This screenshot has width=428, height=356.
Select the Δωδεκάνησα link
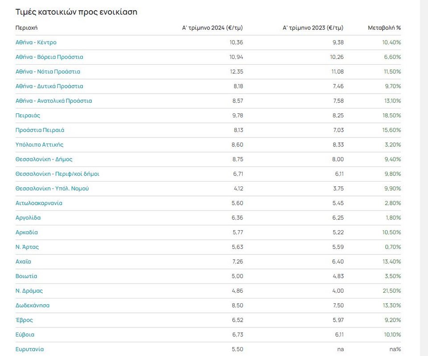click(x=32, y=306)
